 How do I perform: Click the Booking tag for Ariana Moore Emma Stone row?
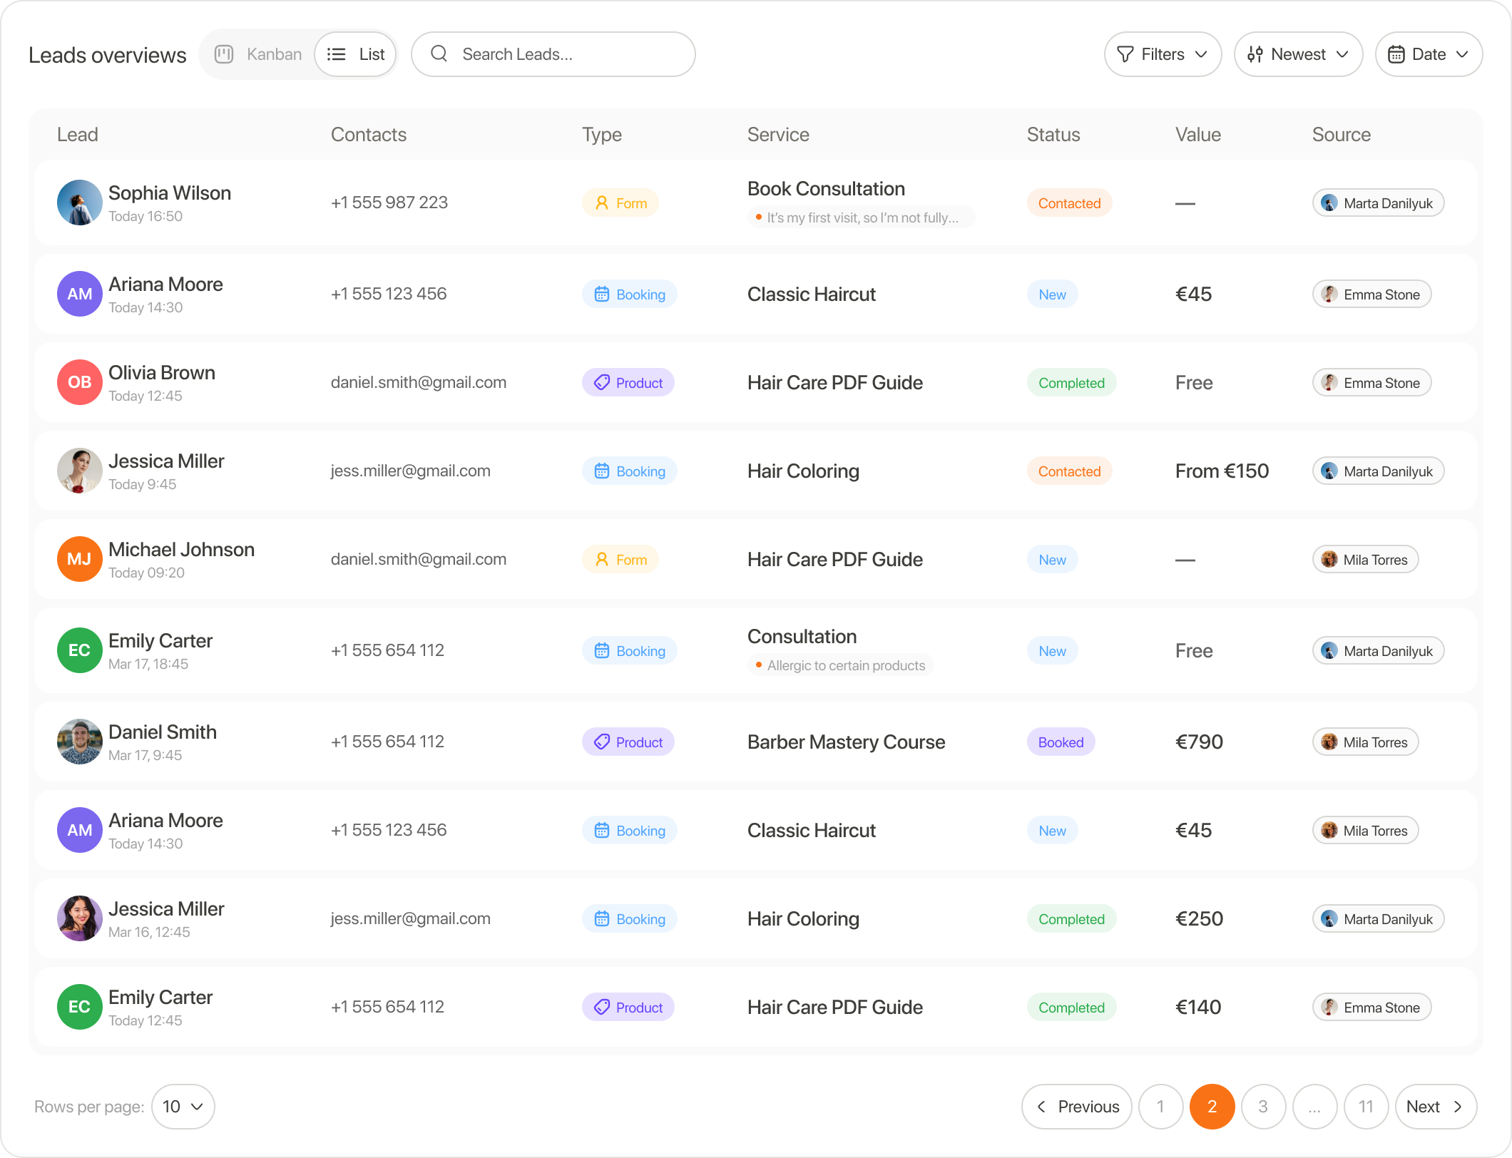click(630, 294)
